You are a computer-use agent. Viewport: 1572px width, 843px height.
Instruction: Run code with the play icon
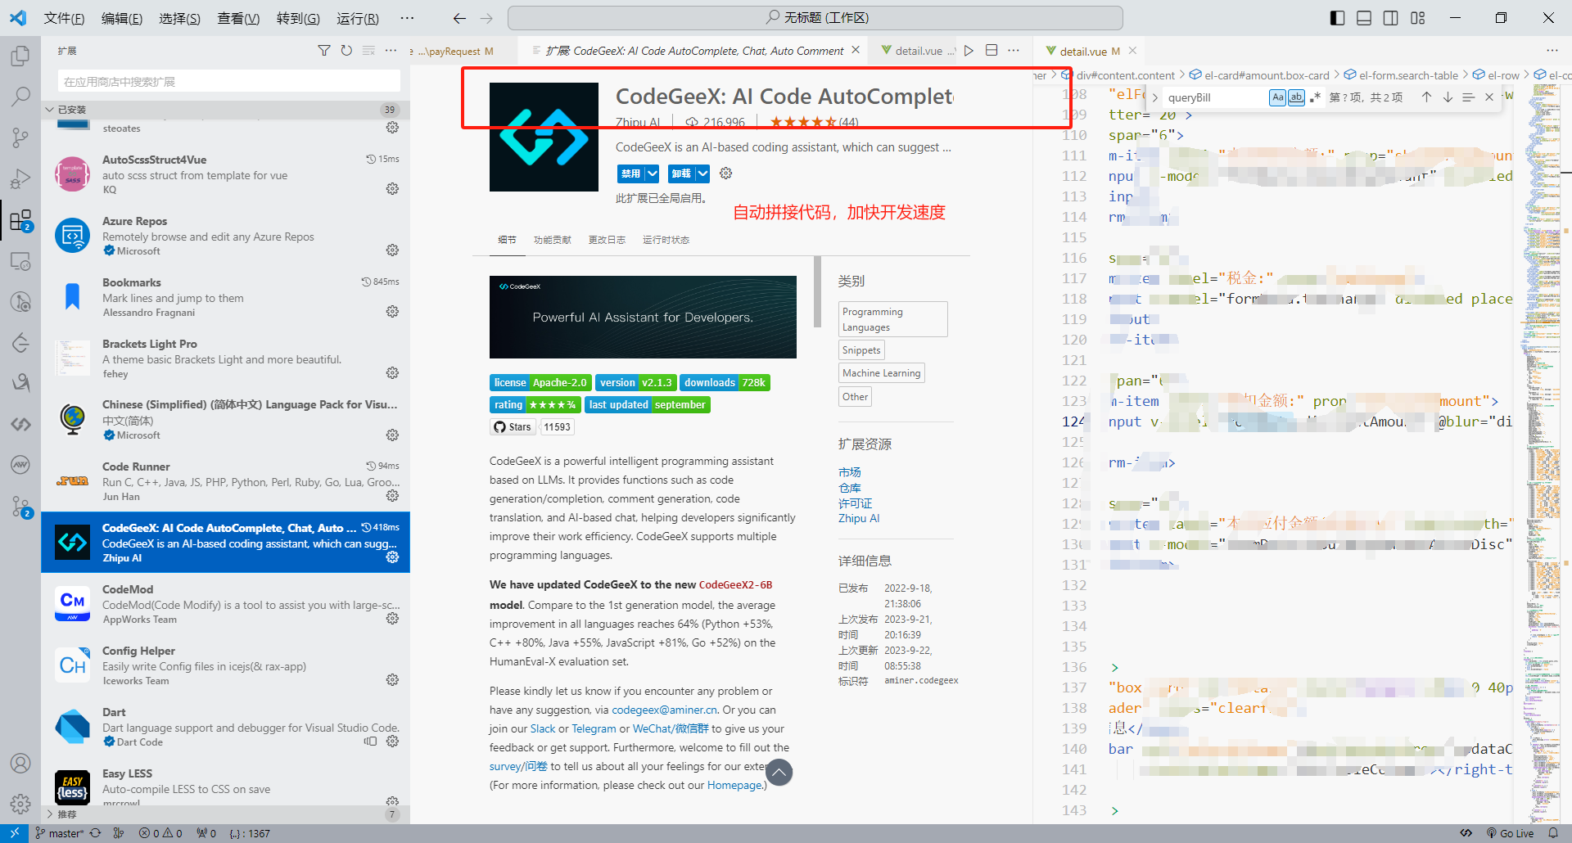click(x=969, y=51)
